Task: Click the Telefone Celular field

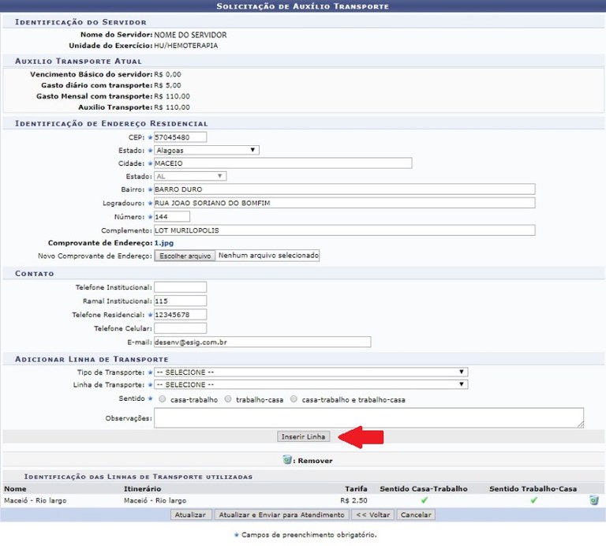Action: (180, 328)
